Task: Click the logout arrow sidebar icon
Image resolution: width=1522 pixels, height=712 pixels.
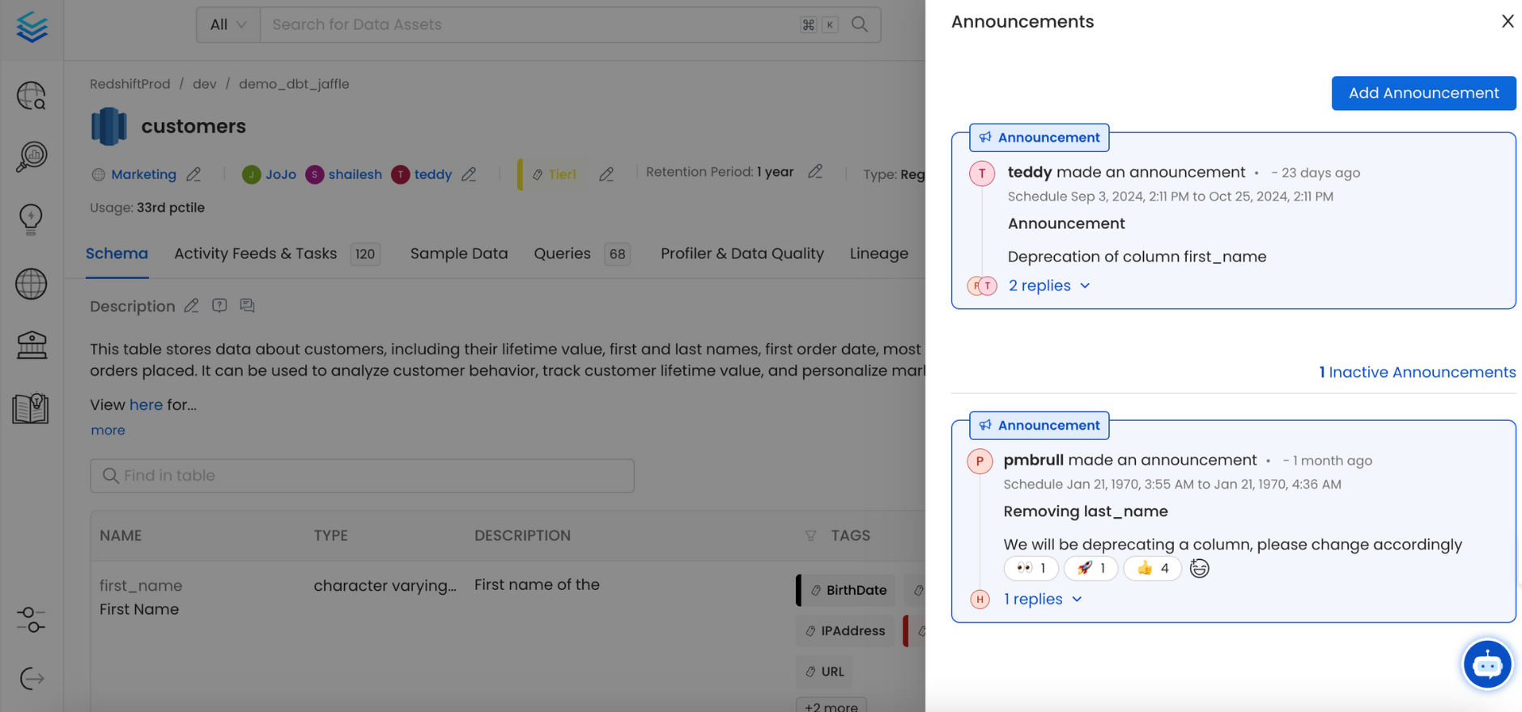Action: tap(32, 678)
